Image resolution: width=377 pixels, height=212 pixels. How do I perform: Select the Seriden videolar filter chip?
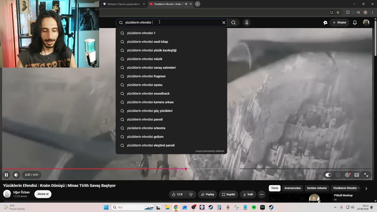317,188
